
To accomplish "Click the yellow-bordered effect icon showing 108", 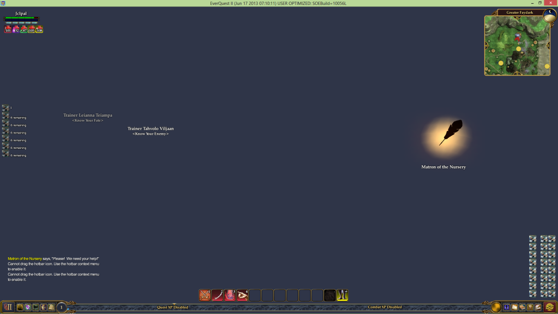I will coord(39,29).
